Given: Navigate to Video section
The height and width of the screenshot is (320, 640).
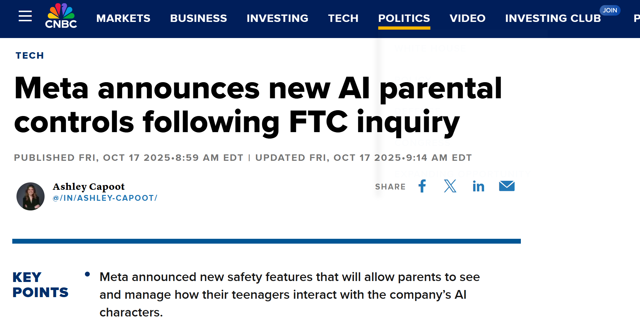Looking at the screenshot, I should 467,18.
